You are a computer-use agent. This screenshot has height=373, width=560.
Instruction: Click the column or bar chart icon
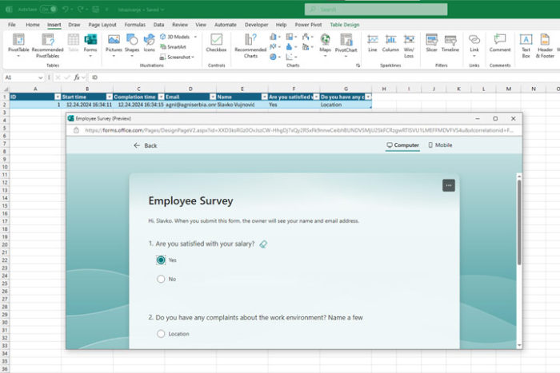click(x=274, y=37)
